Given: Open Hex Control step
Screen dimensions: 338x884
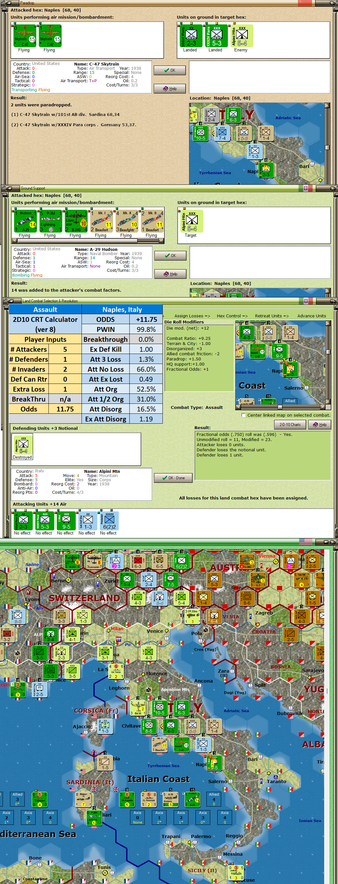Looking at the screenshot, I should point(232,316).
